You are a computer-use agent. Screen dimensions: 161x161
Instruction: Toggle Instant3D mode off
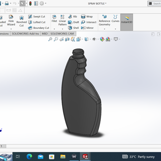[127, 22]
